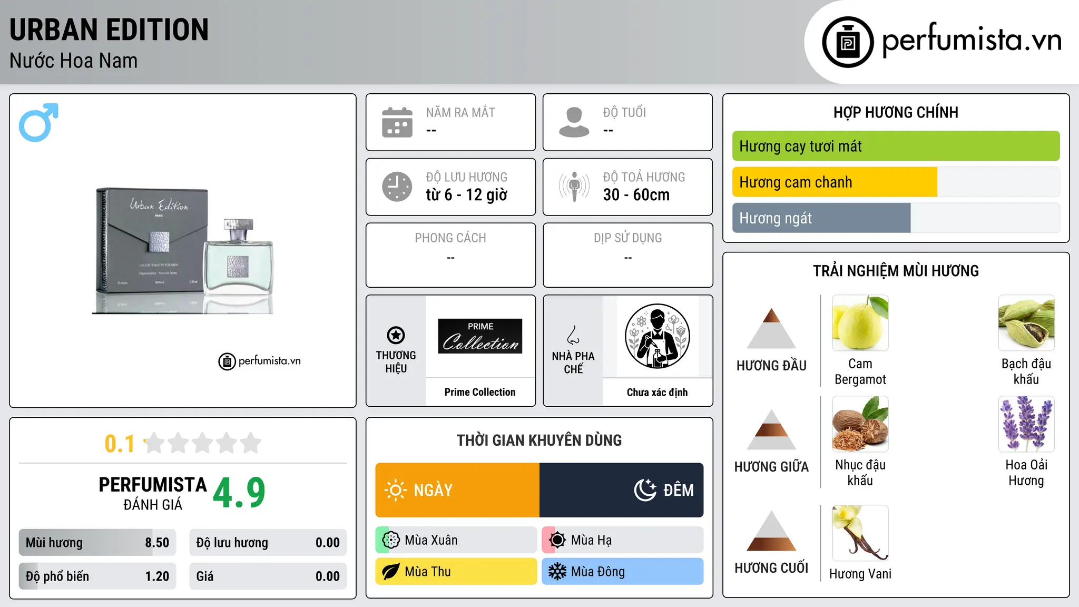Click the five-star rating row
The width and height of the screenshot is (1079, 607).
click(x=203, y=443)
